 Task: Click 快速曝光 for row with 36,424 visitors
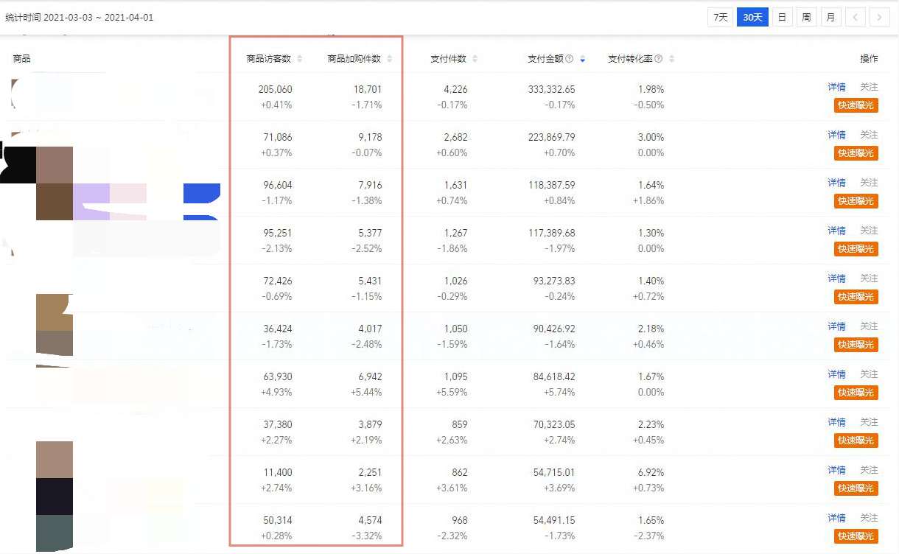click(x=856, y=345)
